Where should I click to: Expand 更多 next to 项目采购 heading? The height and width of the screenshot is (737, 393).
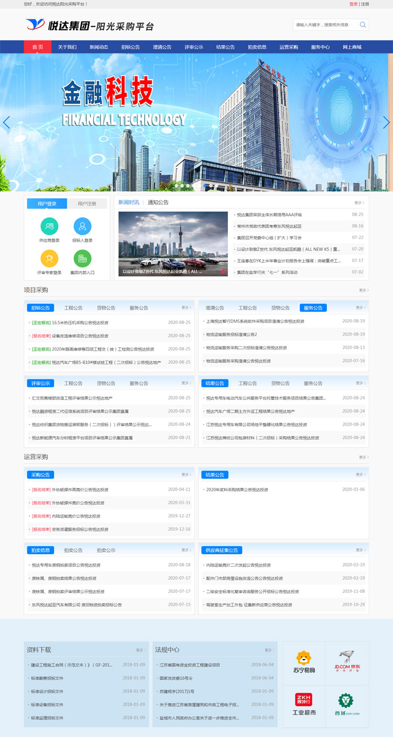363,290
